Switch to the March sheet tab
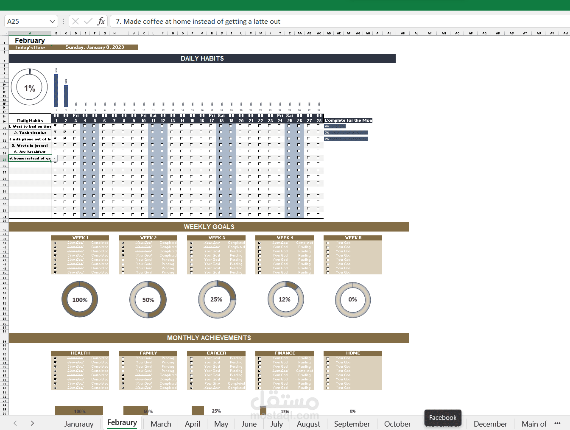The width and height of the screenshot is (570, 430). coord(161,423)
